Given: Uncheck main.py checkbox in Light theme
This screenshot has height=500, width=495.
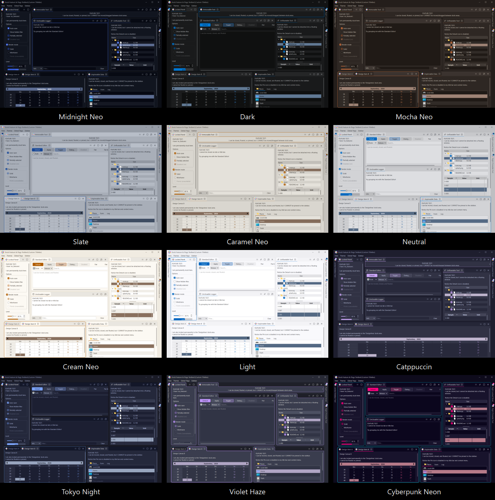Looking at the screenshot, I should point(284,281).
